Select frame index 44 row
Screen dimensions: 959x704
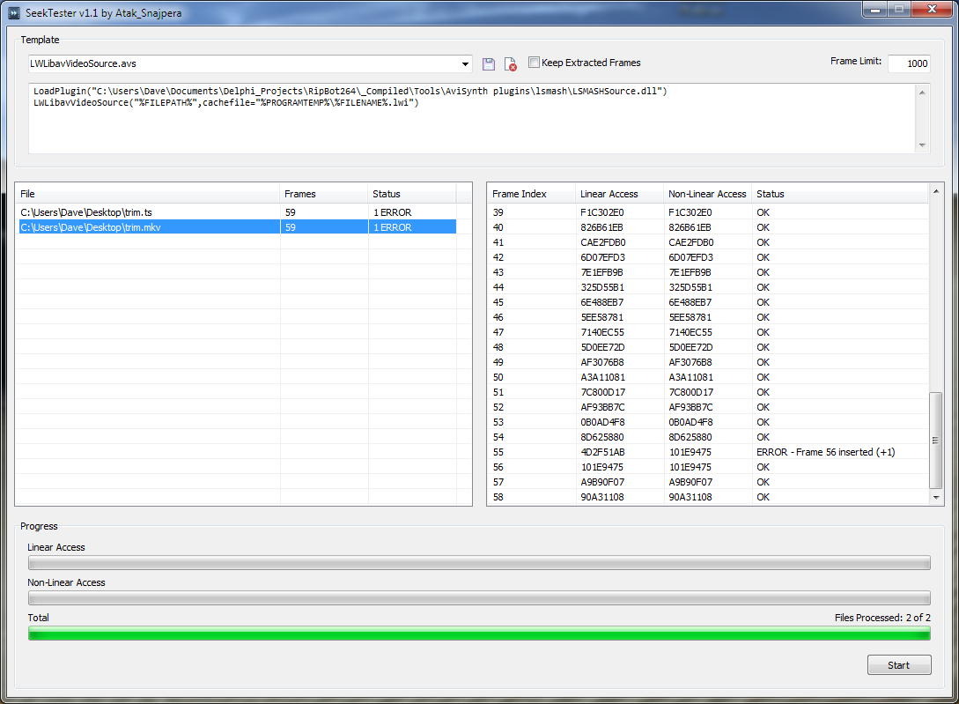(708, 287)
